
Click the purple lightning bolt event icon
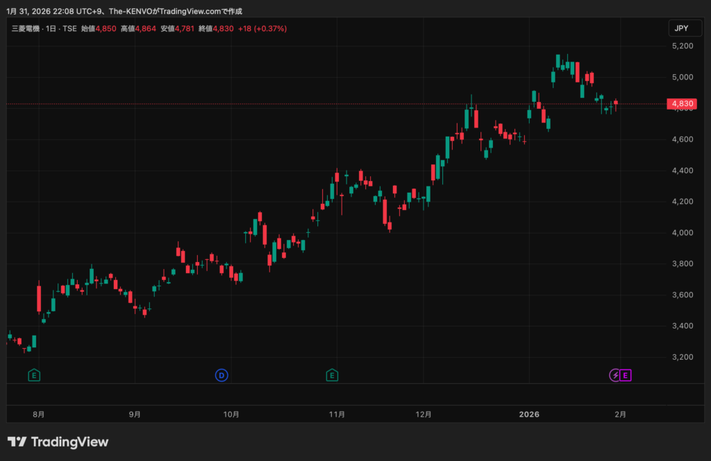tap(614, 375)
